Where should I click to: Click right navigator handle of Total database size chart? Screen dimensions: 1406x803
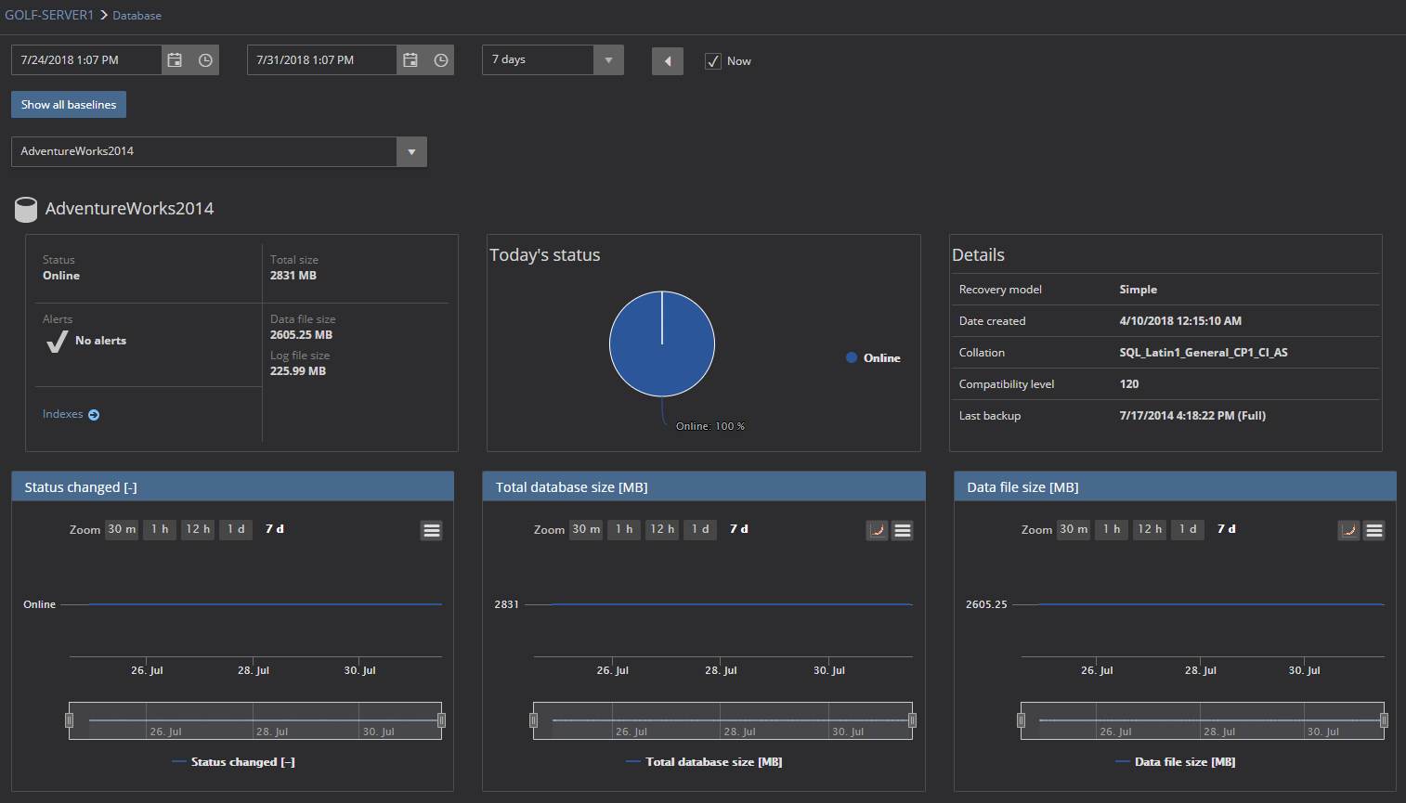(912, 720)
